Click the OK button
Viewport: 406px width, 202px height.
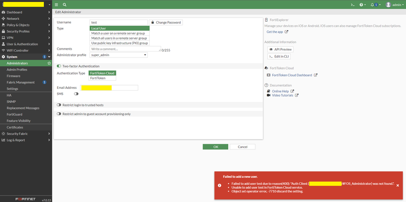tap(215, 147)
